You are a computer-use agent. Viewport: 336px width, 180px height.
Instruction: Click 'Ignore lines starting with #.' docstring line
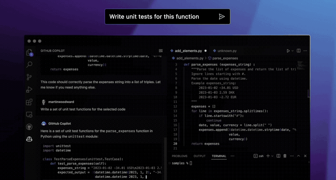[x=218, y=74]
